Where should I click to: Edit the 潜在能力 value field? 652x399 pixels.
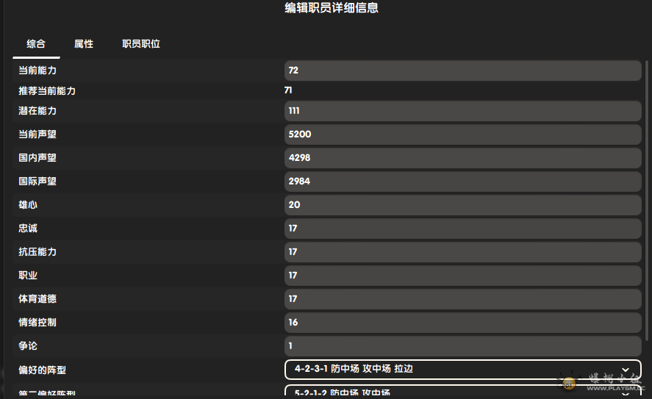463,110
